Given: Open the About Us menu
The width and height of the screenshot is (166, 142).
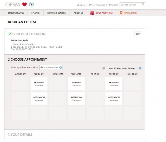Looking at the screenshot, I should (78, 13).
